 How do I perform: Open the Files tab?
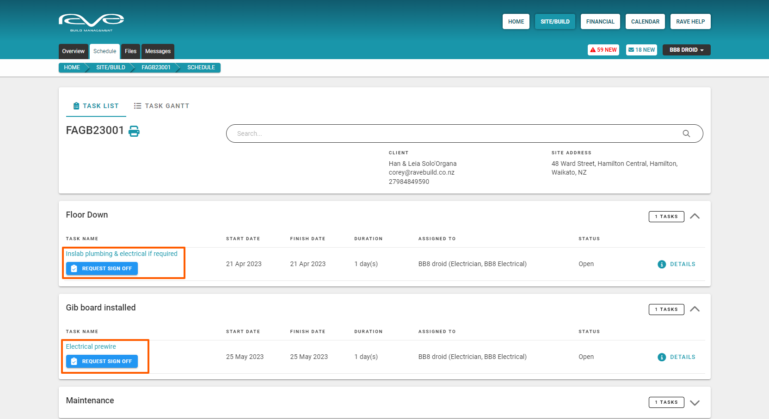(x=130, y=51)
